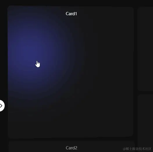Click the gap between the two right-side cards
Image resolution: width=153 pixels, height=152 pixels.
click(x=145, y=93)
